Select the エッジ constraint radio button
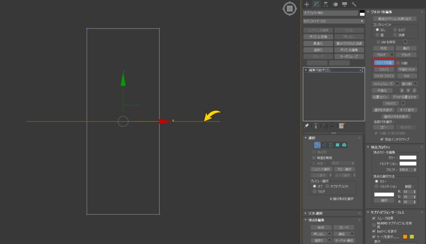Screen dimensions: 426x244 click(x=395, y=30)
